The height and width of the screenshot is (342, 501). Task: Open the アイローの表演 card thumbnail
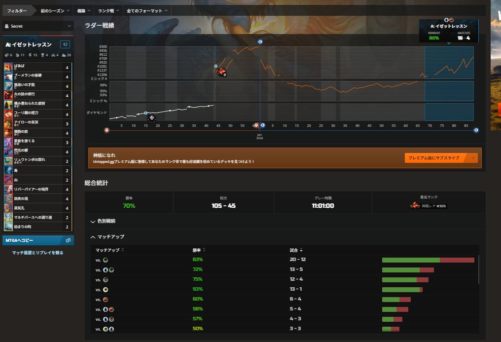point(8,123)
